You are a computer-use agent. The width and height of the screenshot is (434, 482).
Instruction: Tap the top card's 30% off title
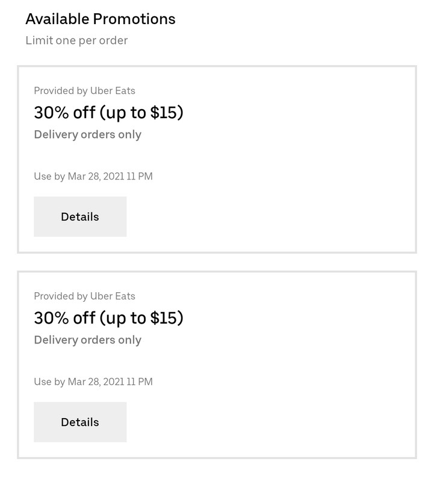pos(108,113)
